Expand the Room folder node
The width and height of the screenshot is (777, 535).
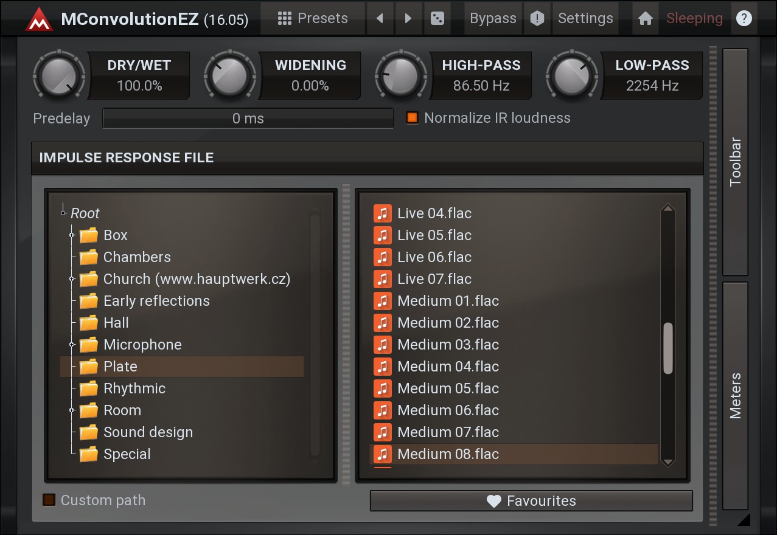[72, 410]
